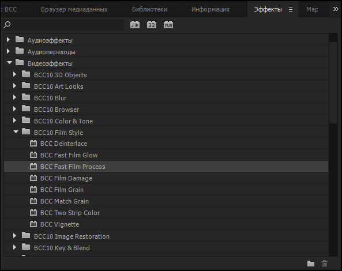Screen dimensions: 342x271
Task: Toggle the YUV effects filter
Action: pos(168,25)
